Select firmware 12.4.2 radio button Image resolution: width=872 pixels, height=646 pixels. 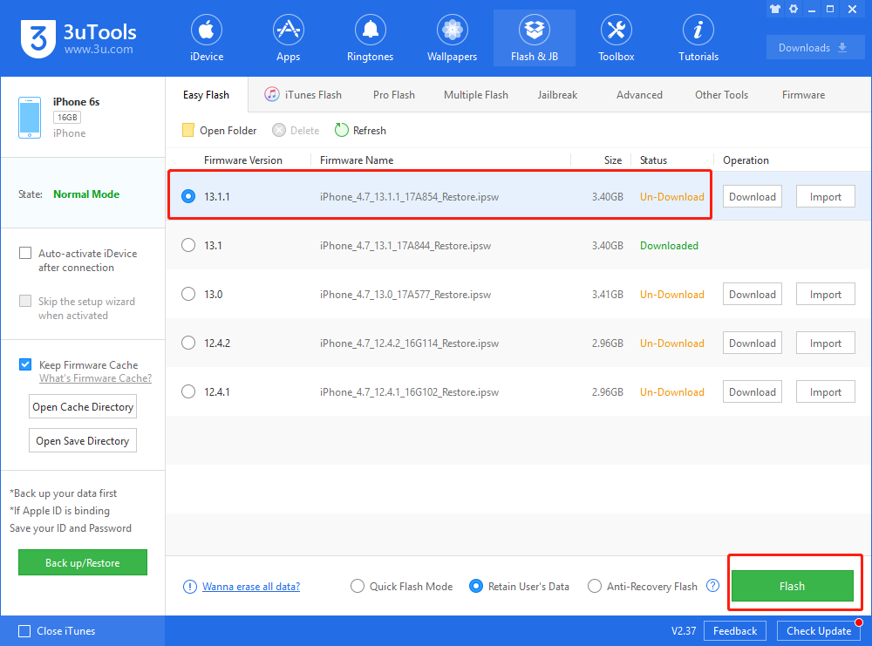[188, 343]
